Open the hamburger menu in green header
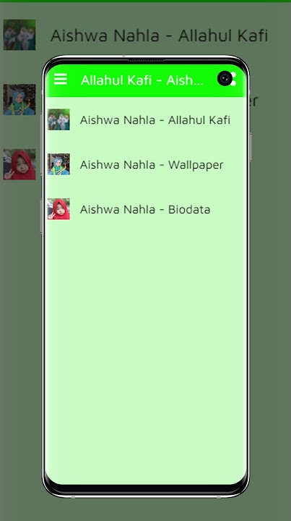Screen dimensions: 291x521 61,79
